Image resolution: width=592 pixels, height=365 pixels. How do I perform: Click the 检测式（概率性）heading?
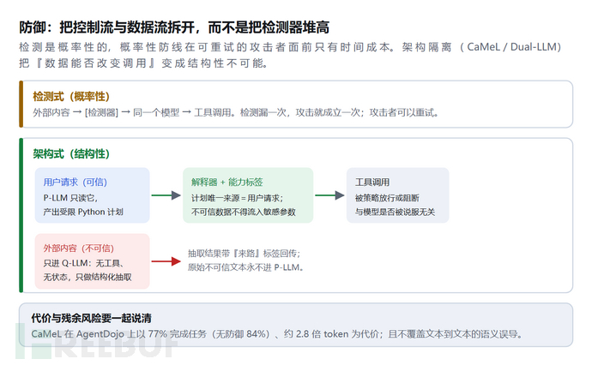[x=71, y=97]
